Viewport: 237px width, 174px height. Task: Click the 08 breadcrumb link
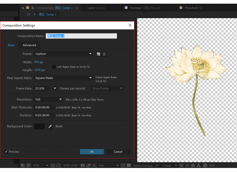click(x=29, y=14)
